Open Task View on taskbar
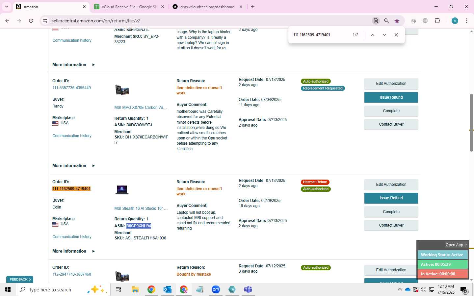This screenshot has height=296, width=474. (x=118, y=289)
